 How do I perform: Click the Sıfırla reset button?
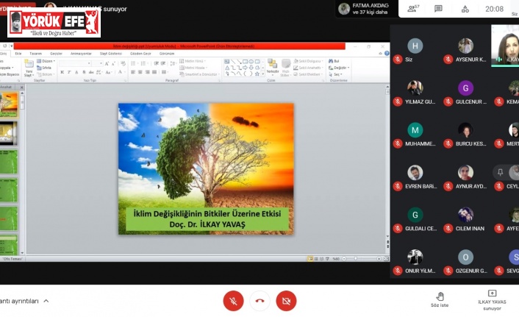click(44, 68)
